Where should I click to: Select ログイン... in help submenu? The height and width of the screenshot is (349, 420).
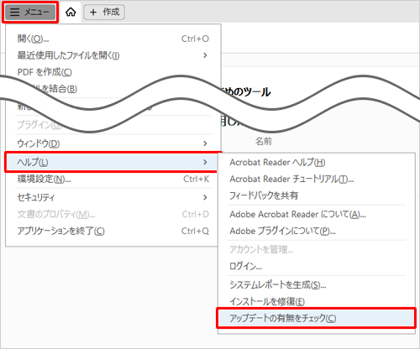pos(317,266)
